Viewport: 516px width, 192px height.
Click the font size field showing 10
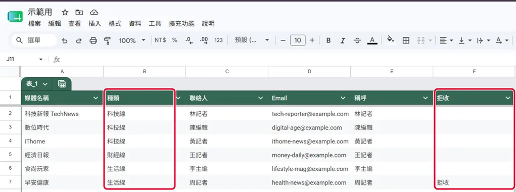(298, 40)
